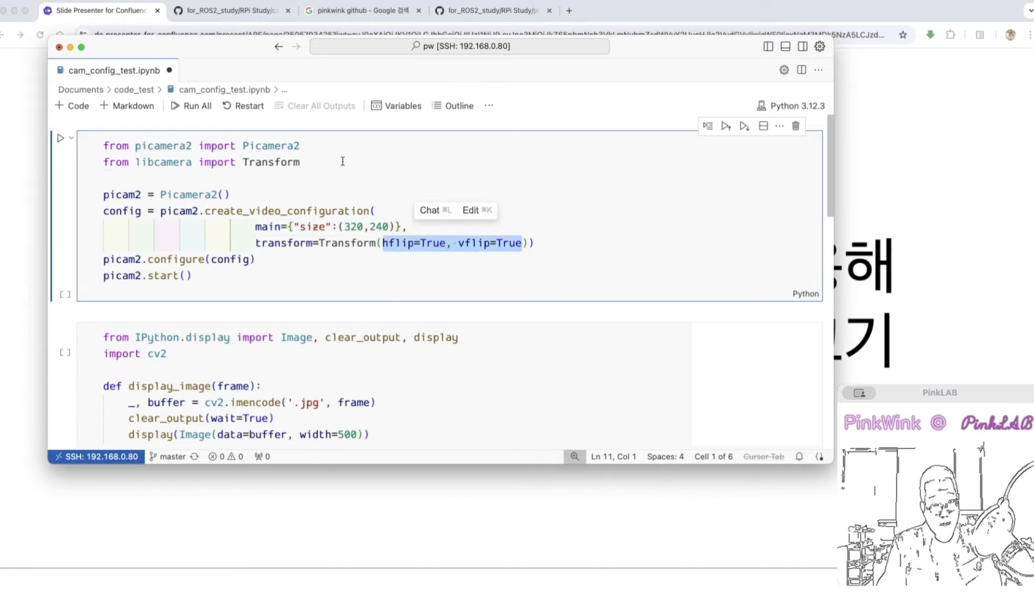Click the Run All button
Image resolution: width=1034 pixels, height=592 pixels.
tap(191, 106)
